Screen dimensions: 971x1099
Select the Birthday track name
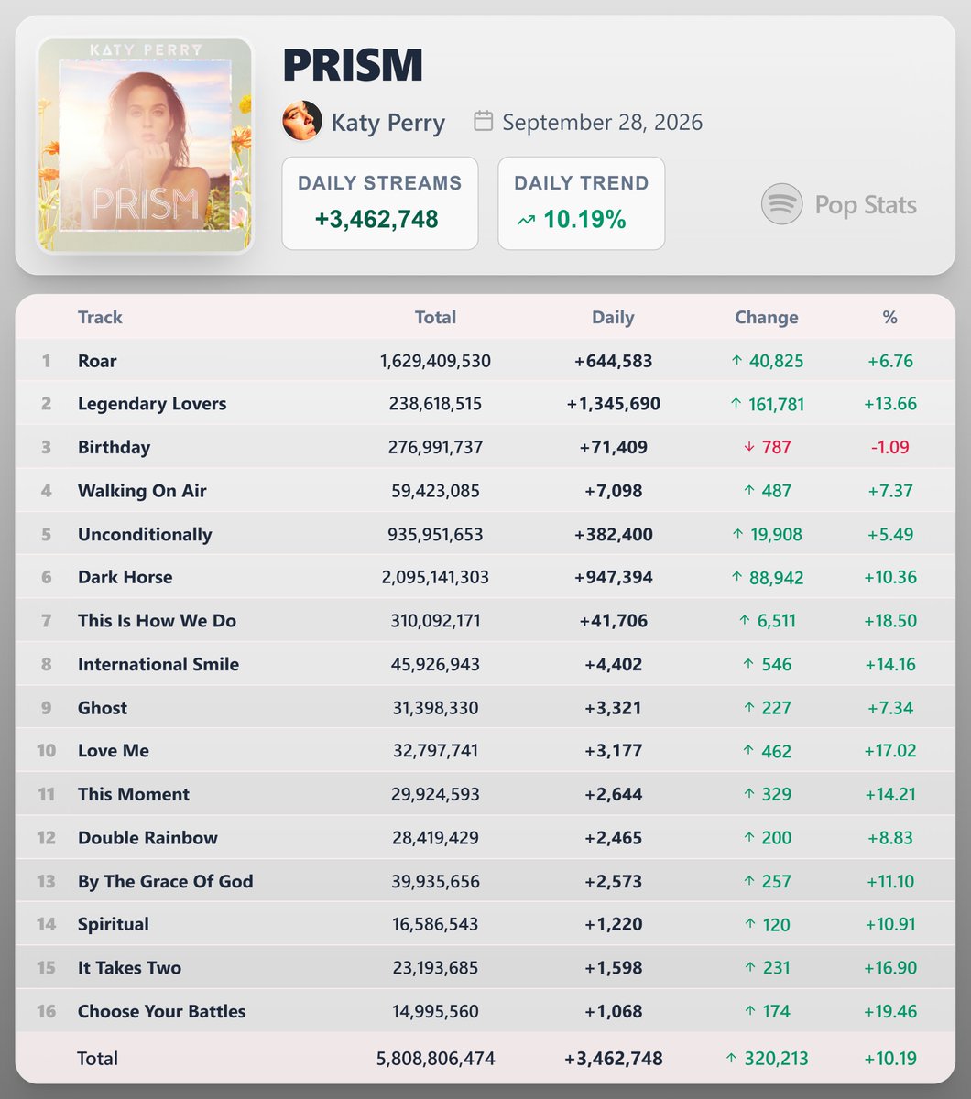[x=114, y=447]
